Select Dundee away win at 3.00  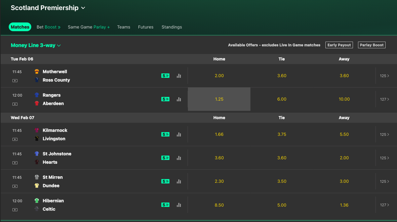(344, 181)
